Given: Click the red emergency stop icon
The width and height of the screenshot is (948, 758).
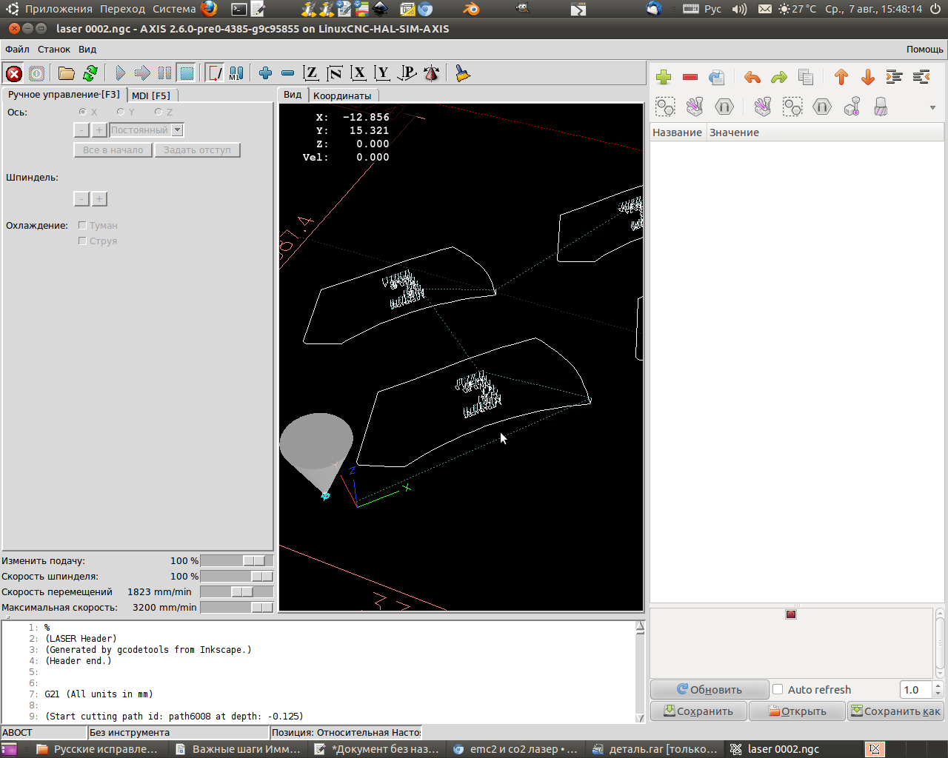Looking at the screenshot, I should point(13,73).
